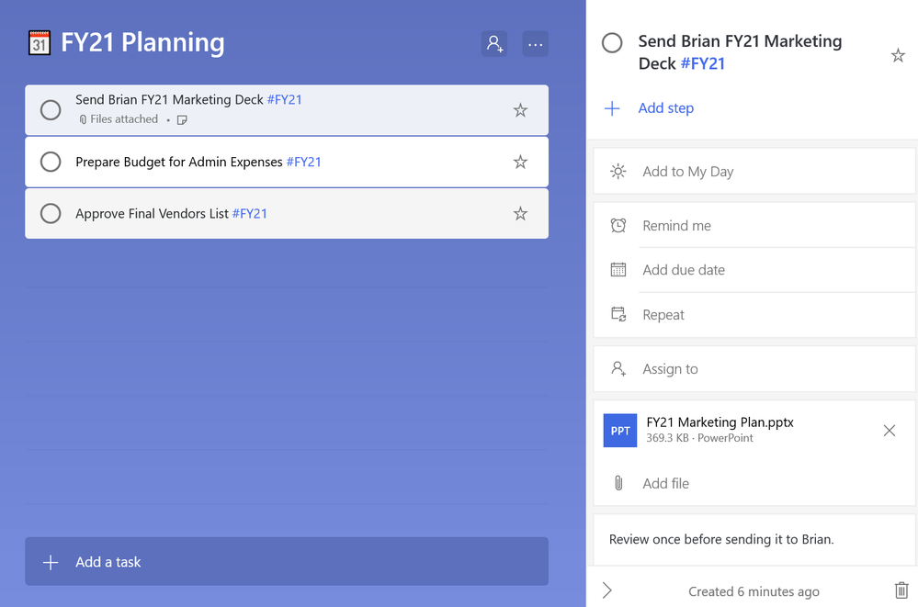The width and height of the screenshot is (918, 607).
Task: Delete task using trash icon
Action: (901, 590)
